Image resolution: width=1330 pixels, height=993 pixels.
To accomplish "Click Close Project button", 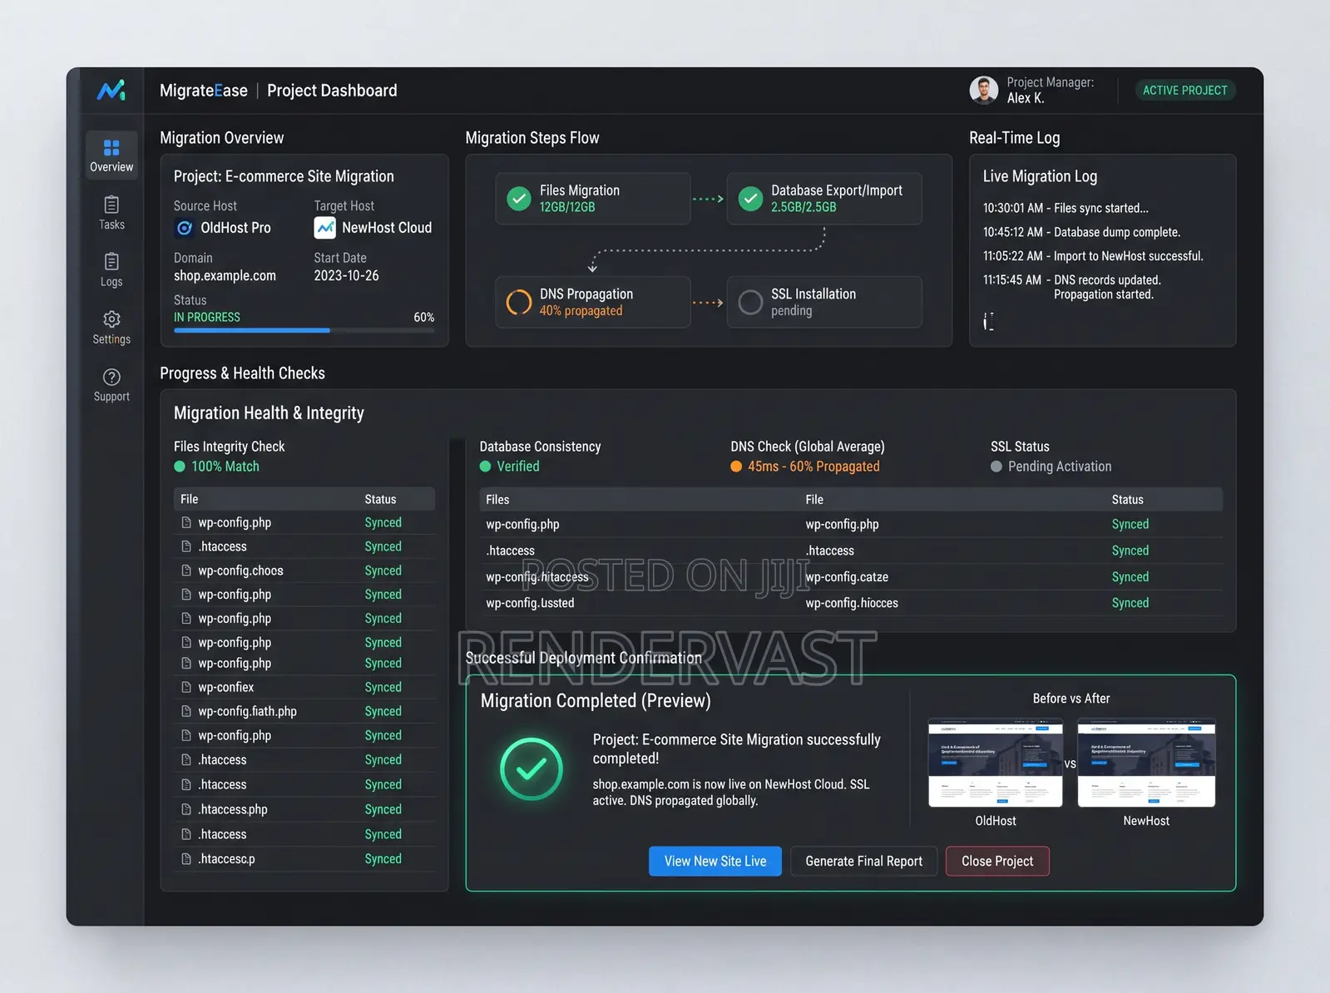I will coord(997,861).
